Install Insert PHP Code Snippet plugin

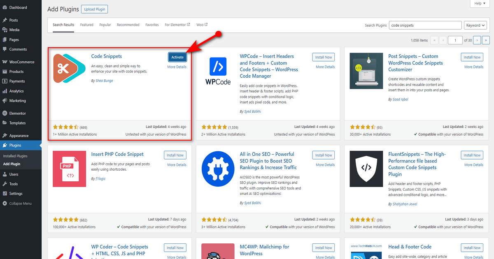coord(175,155)
